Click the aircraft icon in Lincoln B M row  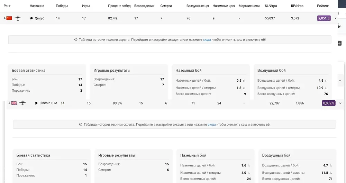[22, 103]
